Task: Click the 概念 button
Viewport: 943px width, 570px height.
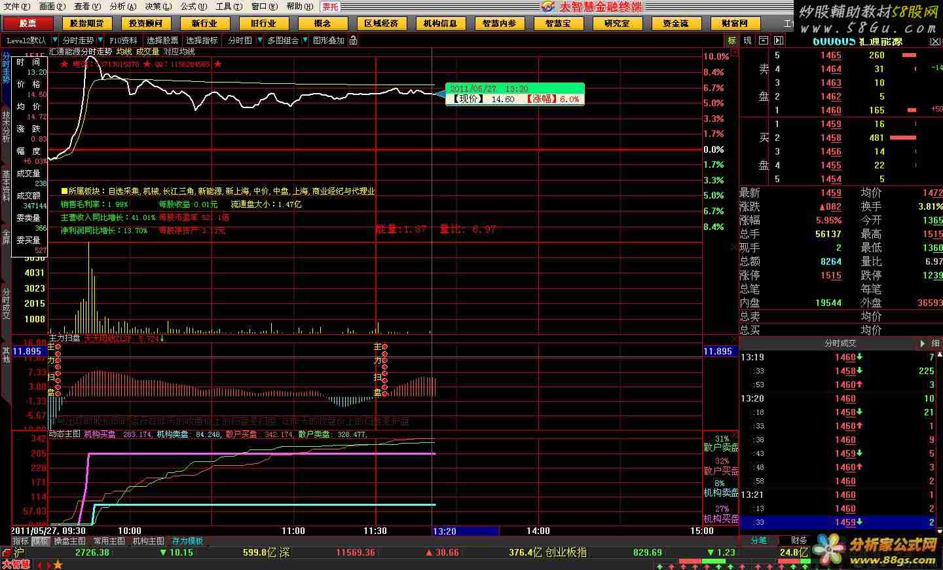Action: point(322,23)
